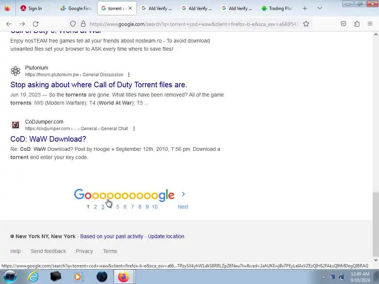Screen dimensions: 379x284
Task: Switch to the Google Finance tab
Action: click(76, 9)
